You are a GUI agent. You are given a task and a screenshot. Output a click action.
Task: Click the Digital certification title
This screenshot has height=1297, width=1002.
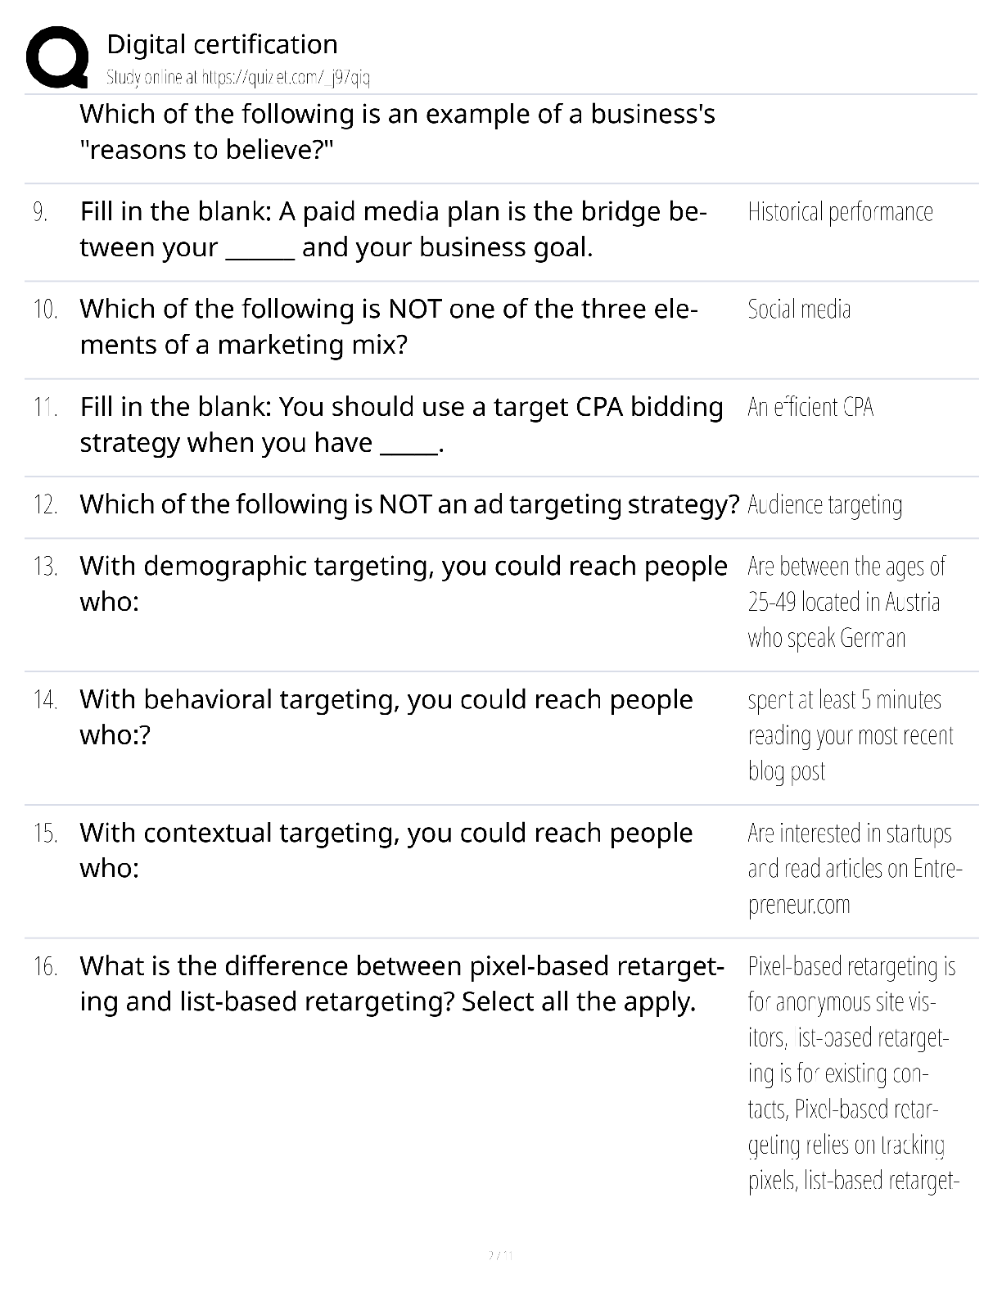tap(222, 44)
